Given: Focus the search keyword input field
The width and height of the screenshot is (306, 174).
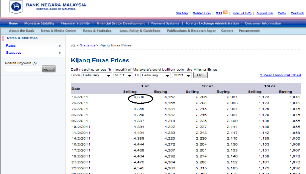Looking at the screenshot, I should click(x=23, y=69).
